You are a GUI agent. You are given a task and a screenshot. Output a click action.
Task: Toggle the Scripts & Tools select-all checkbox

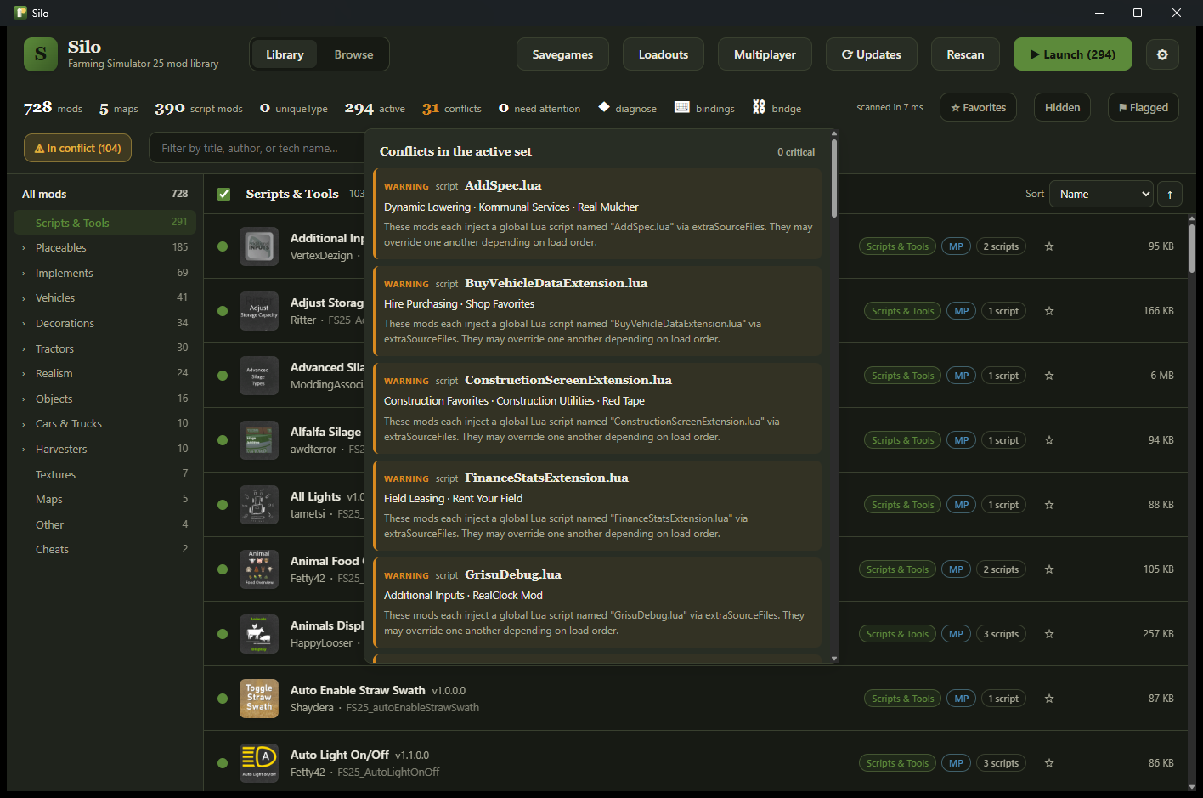(x=224, y=194)
